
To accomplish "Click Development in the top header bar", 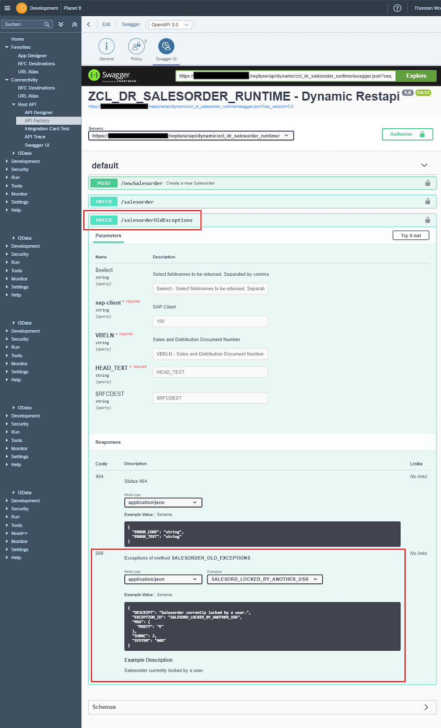I will 44,8.
